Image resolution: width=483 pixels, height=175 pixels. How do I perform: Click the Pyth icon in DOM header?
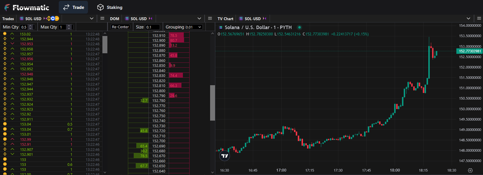151,18
